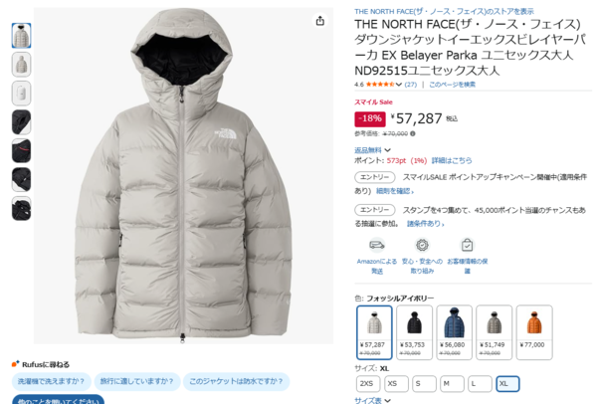Select size M
Screen dimensions: 597x404
(x=452, y=383)
